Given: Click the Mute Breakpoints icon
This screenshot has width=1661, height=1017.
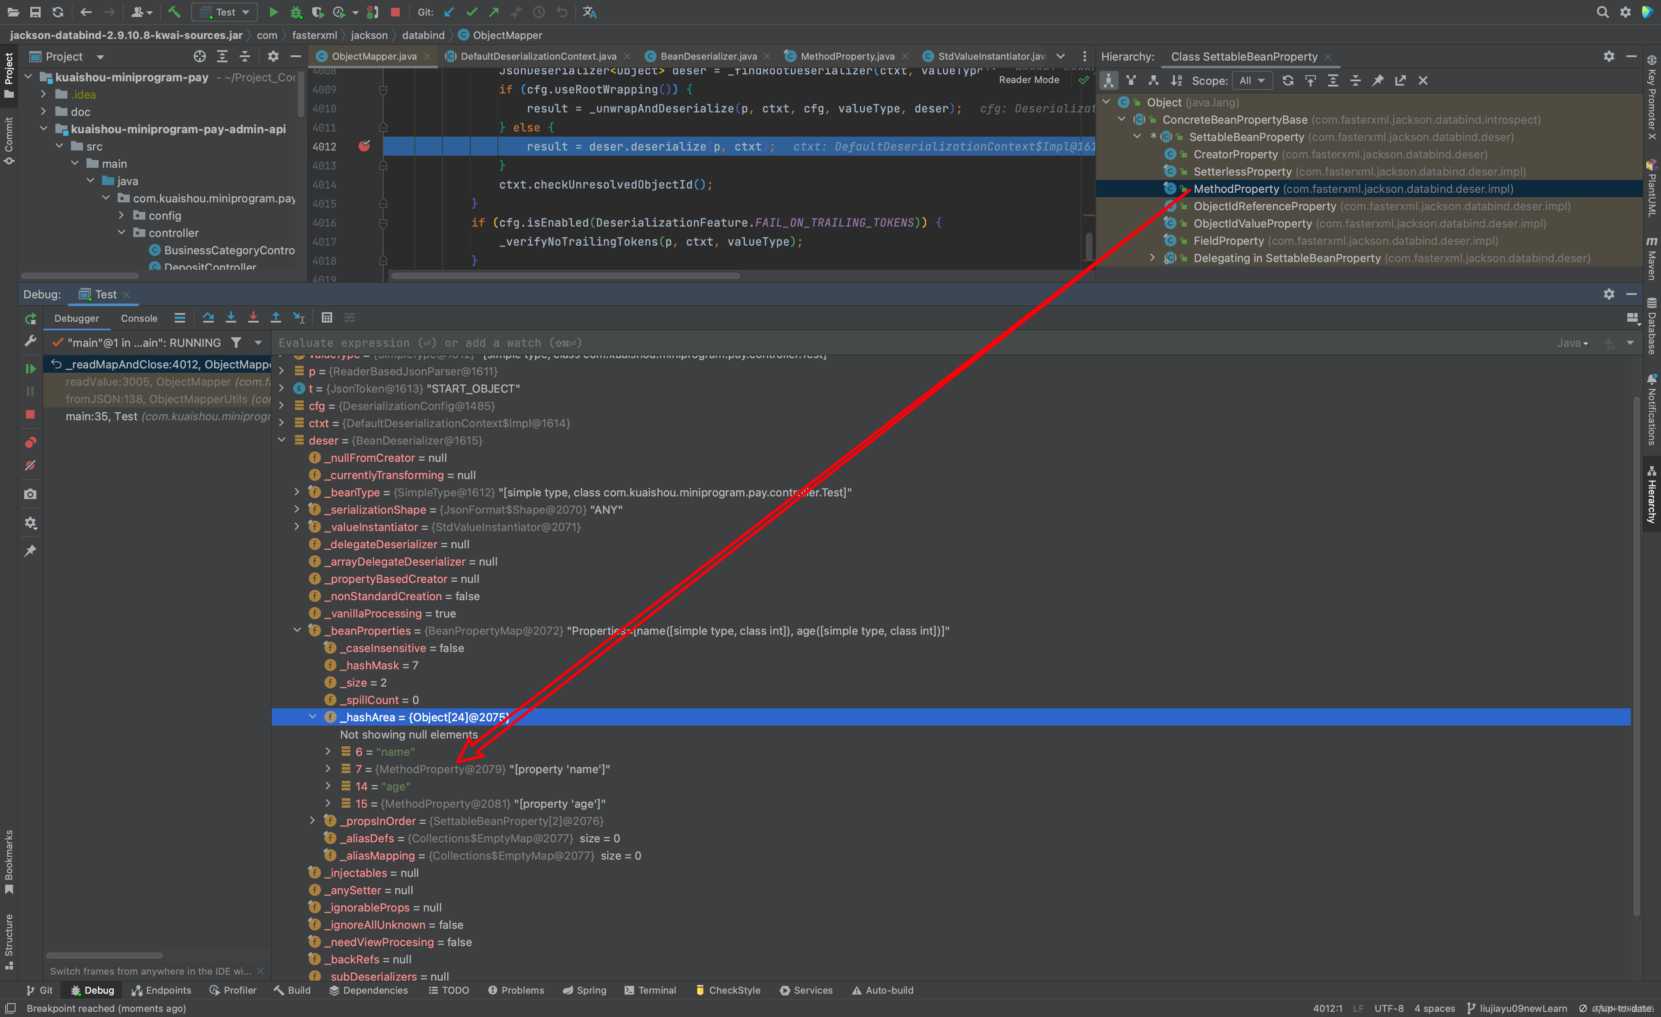Looking at the screenshot, I should pos(30,466).
